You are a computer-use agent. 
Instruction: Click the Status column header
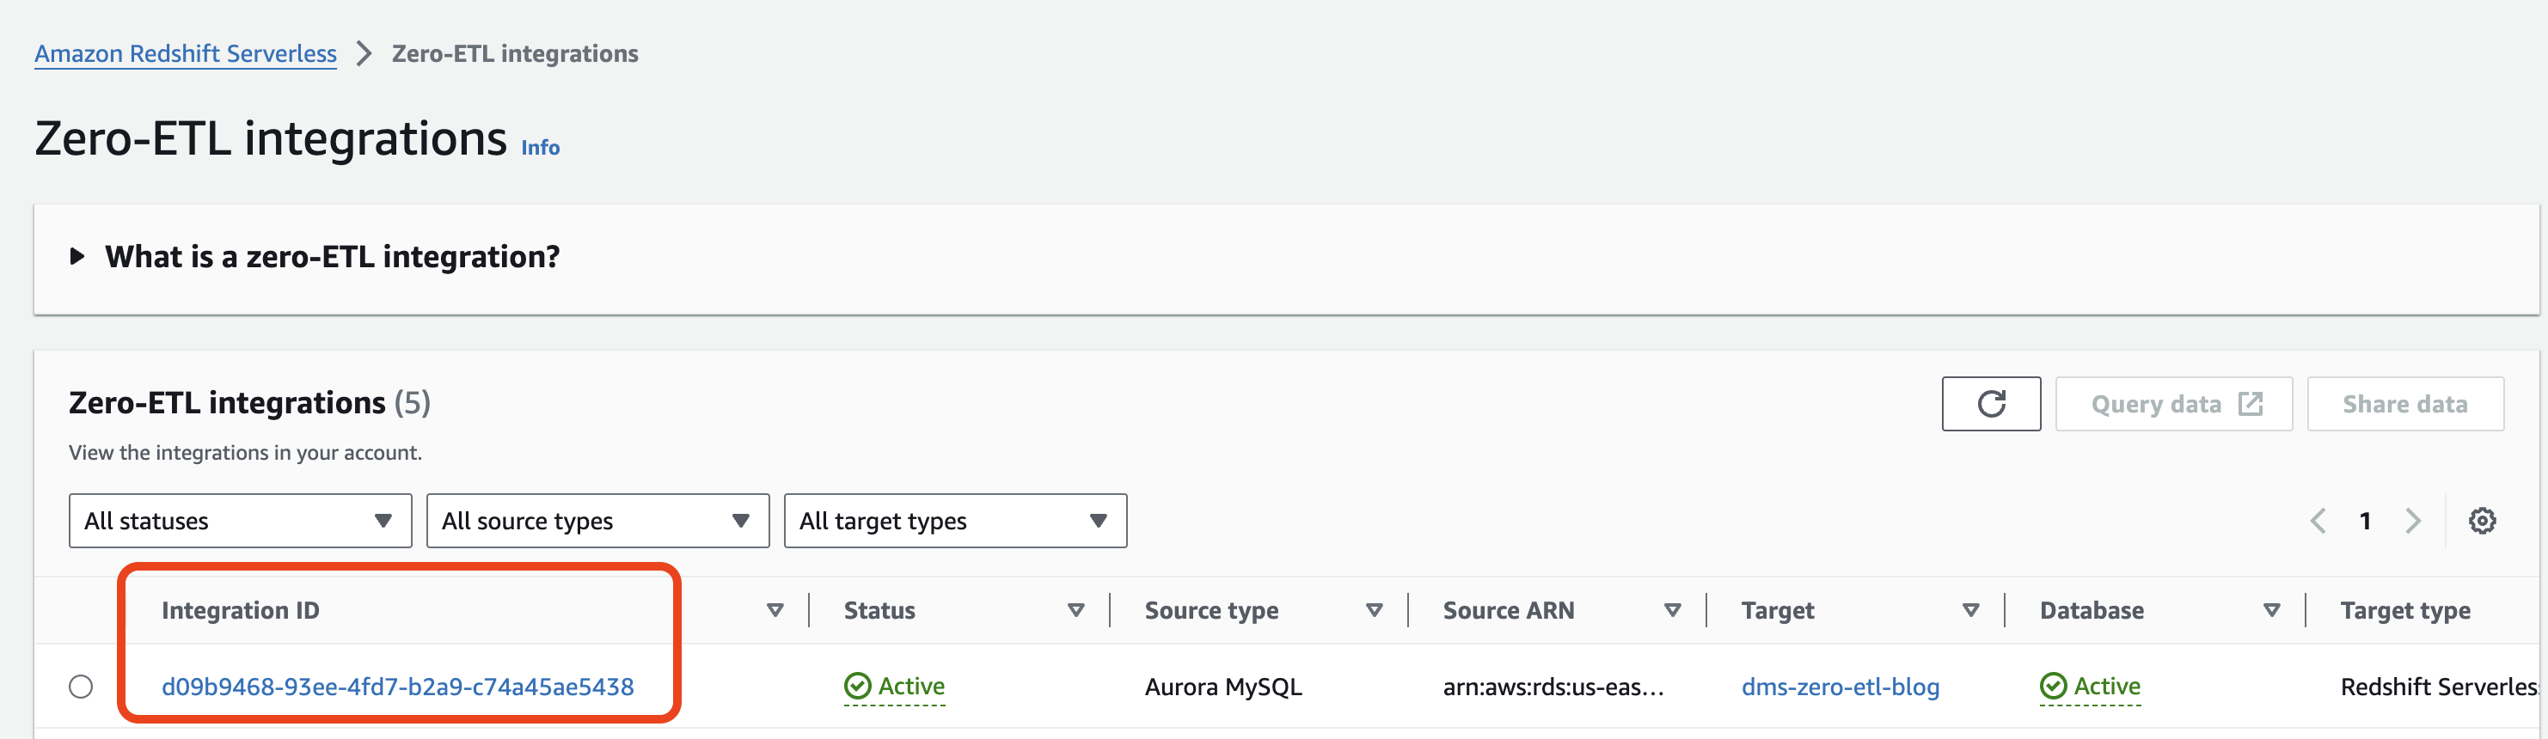[x=879, y=610]
